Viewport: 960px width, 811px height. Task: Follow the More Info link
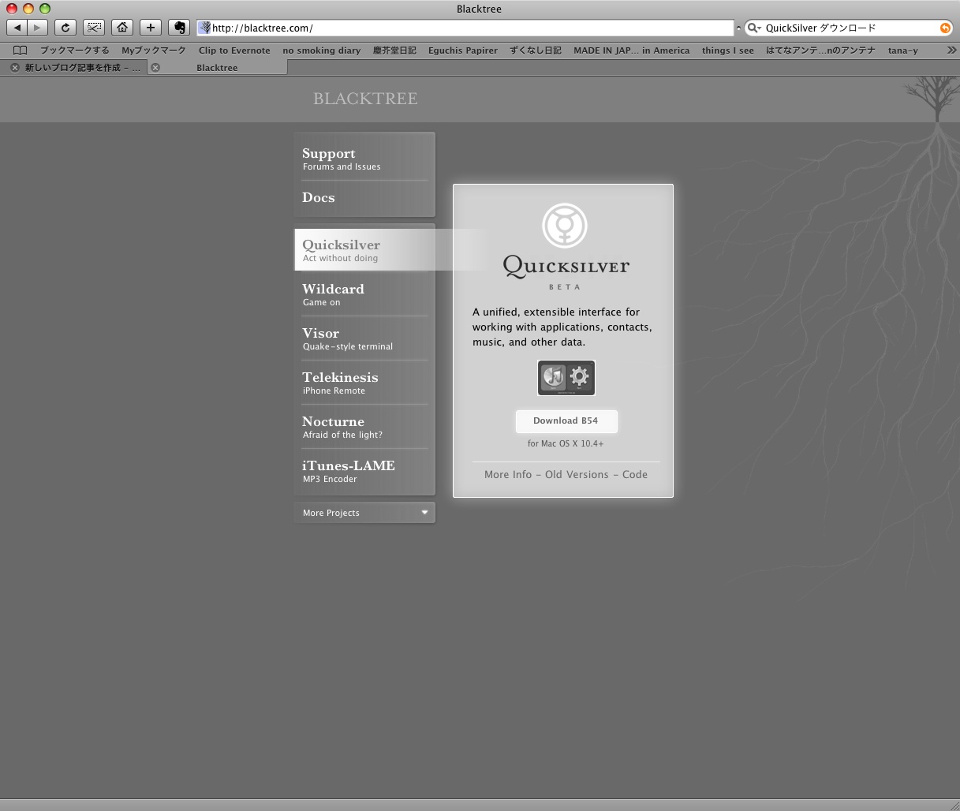coord(508,474)
